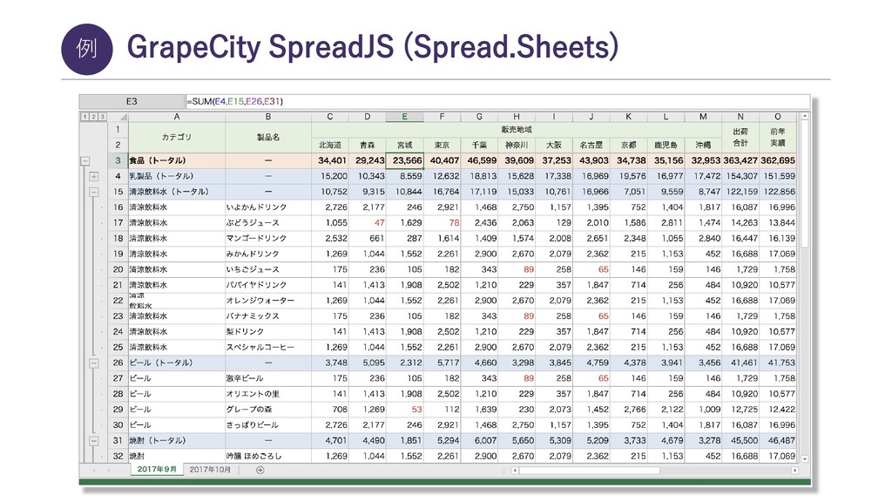Click the カテゴリ header cell

[177, 137]
